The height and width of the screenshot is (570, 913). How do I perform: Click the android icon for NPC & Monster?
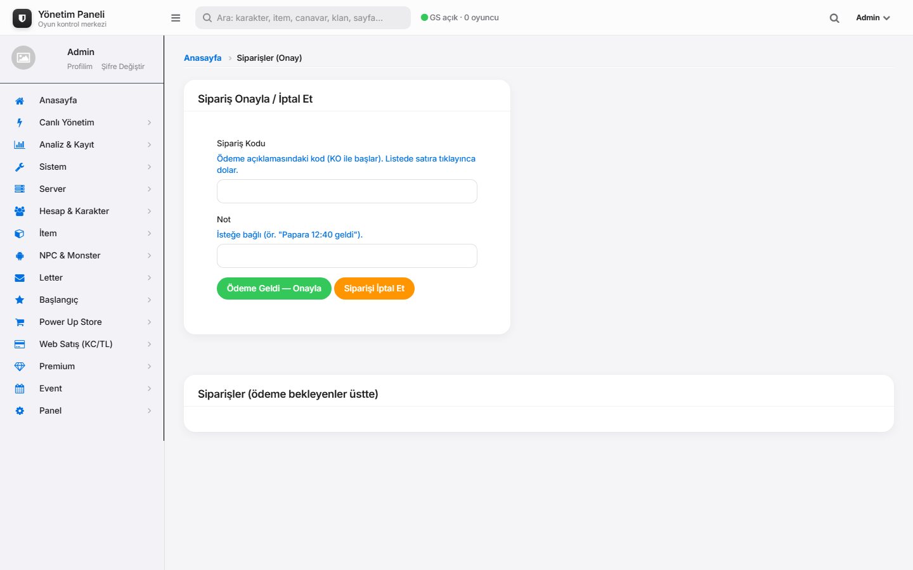(20, 256)
